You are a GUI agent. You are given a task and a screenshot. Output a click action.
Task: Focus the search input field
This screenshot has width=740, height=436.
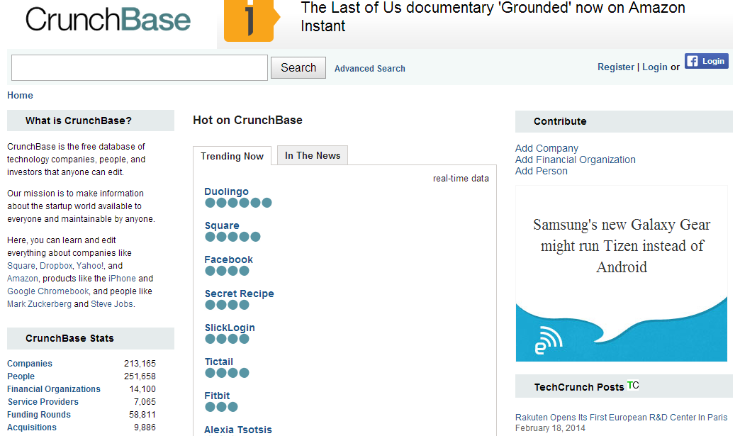tap(140, 67)
